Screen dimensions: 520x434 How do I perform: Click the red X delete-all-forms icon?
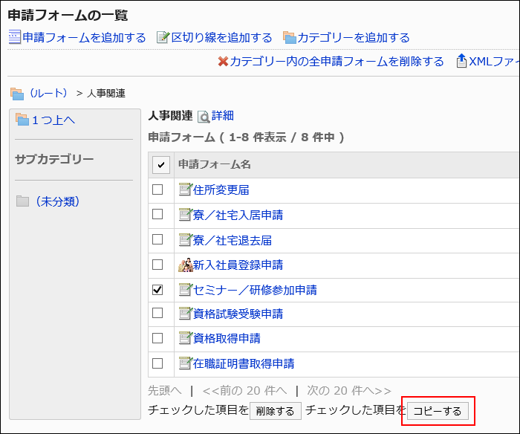point(223,62)
